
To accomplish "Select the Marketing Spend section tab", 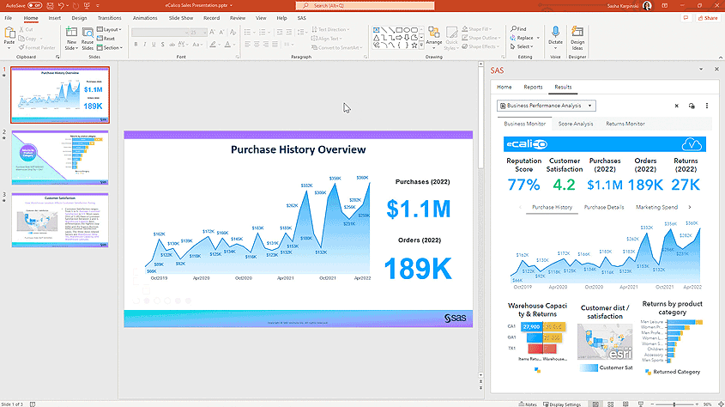I will coord(656,207).
